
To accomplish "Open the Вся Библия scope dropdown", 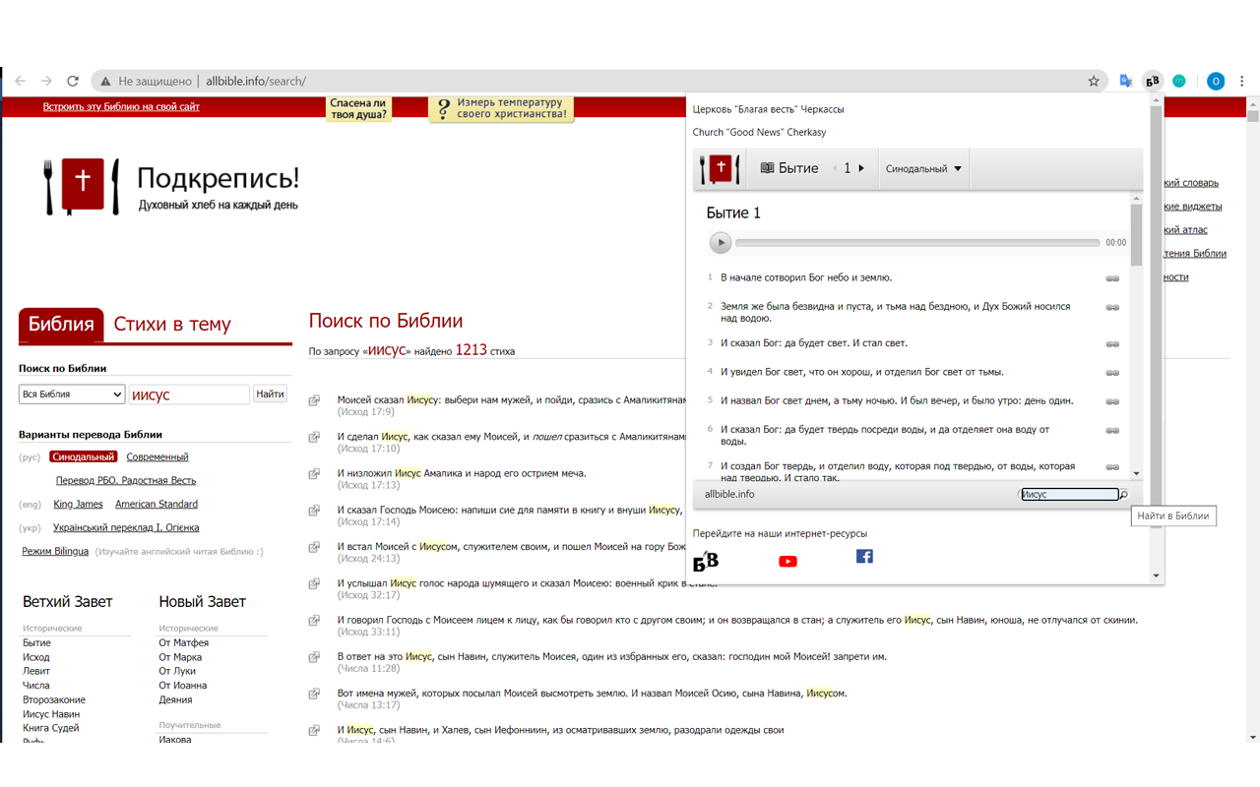I will [72, 394].
